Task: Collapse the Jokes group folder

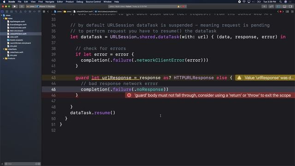Action: click(x=4, y=18)
